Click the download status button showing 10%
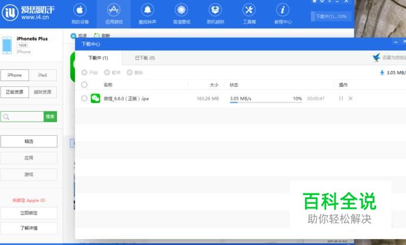 pyautogui.click(x=331, y=16)
